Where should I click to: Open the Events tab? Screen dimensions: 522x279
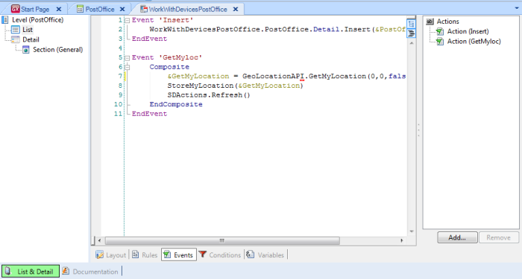coord(179,254)
